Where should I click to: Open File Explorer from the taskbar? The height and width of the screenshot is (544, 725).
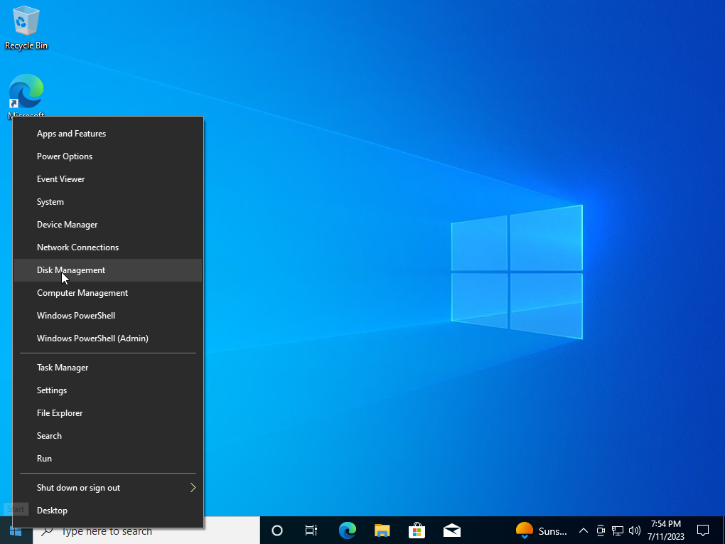coord(382,530)
